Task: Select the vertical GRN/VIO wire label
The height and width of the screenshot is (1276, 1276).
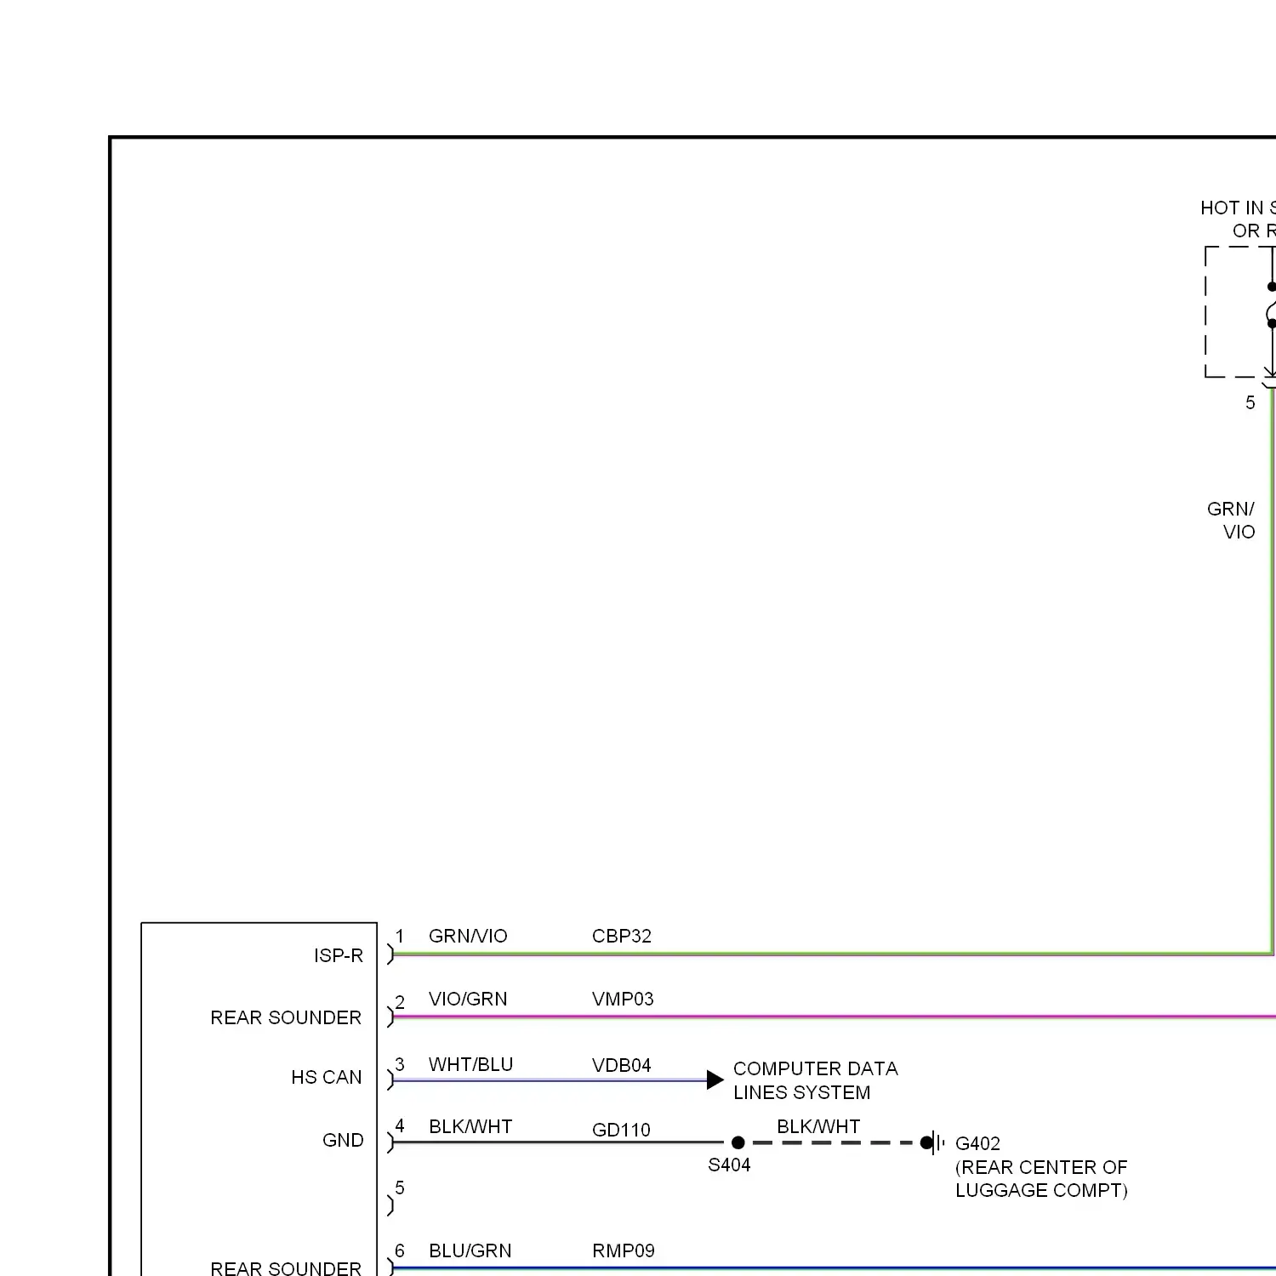Action: [x=1231, y=520]
